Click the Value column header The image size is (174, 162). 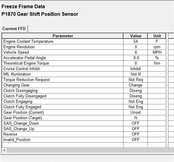(135, 36)
